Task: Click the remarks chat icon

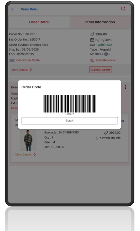Action: coord(92,60)
